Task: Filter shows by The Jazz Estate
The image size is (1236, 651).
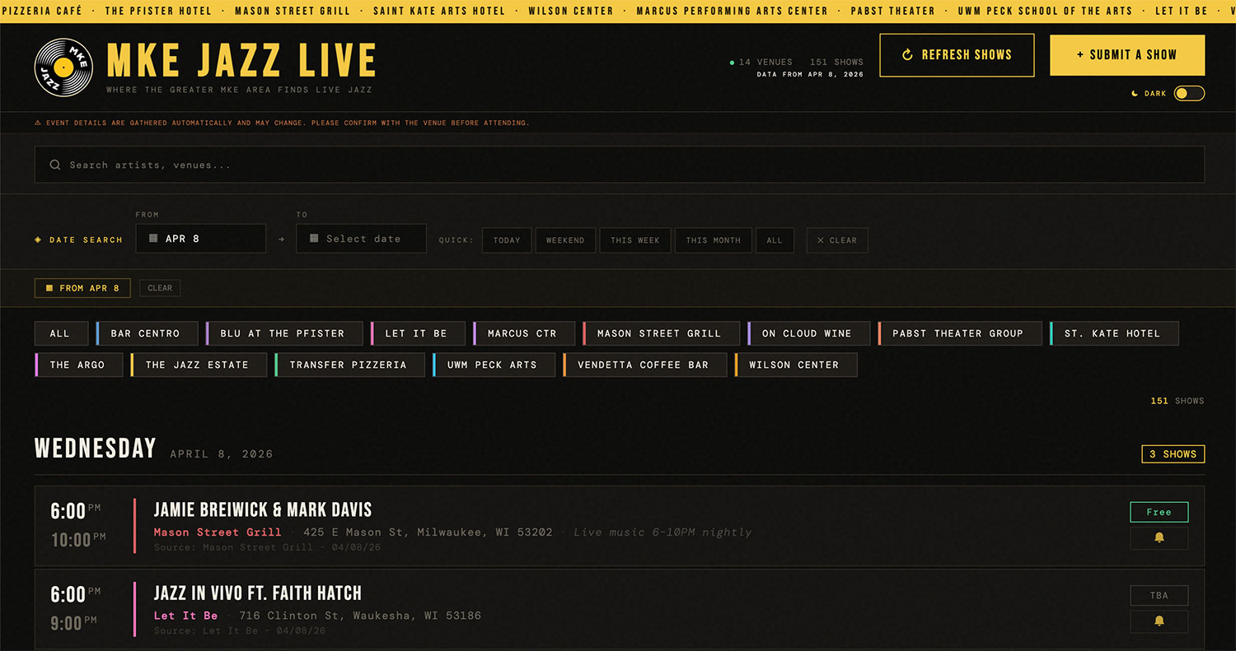Action: (x=199, y=365)
